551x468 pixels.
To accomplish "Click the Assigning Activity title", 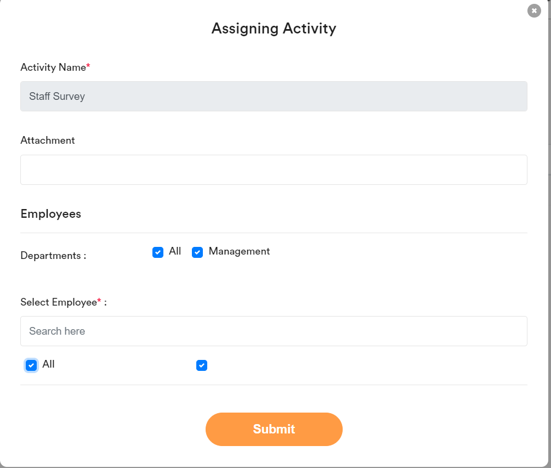I will (274, 29).
